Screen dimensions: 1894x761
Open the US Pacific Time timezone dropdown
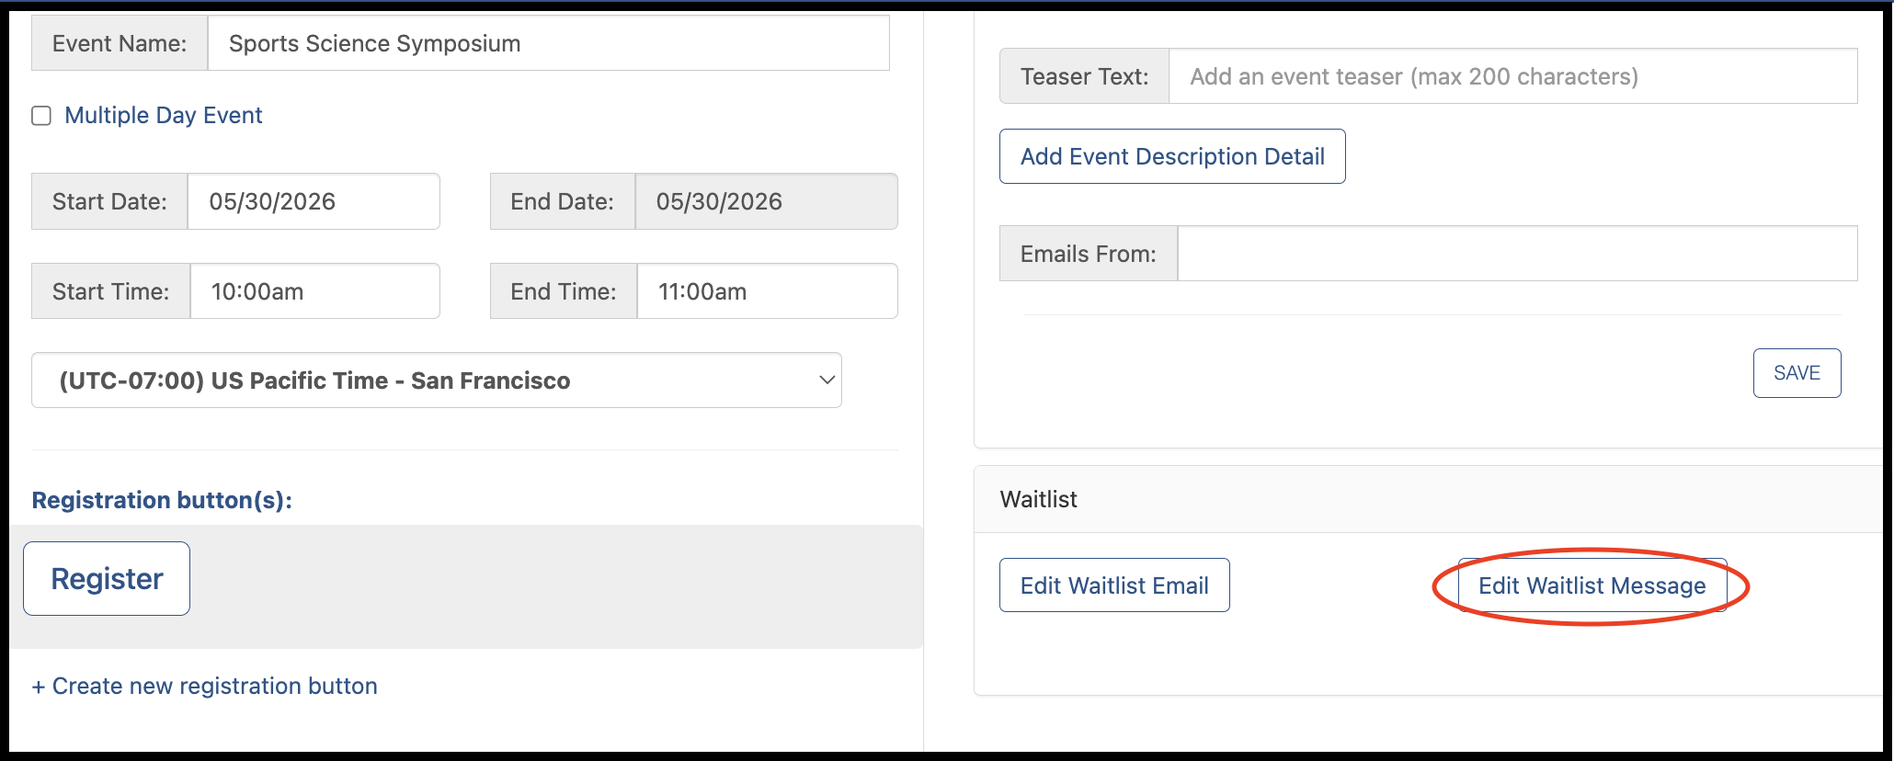(x=437, y=380)
